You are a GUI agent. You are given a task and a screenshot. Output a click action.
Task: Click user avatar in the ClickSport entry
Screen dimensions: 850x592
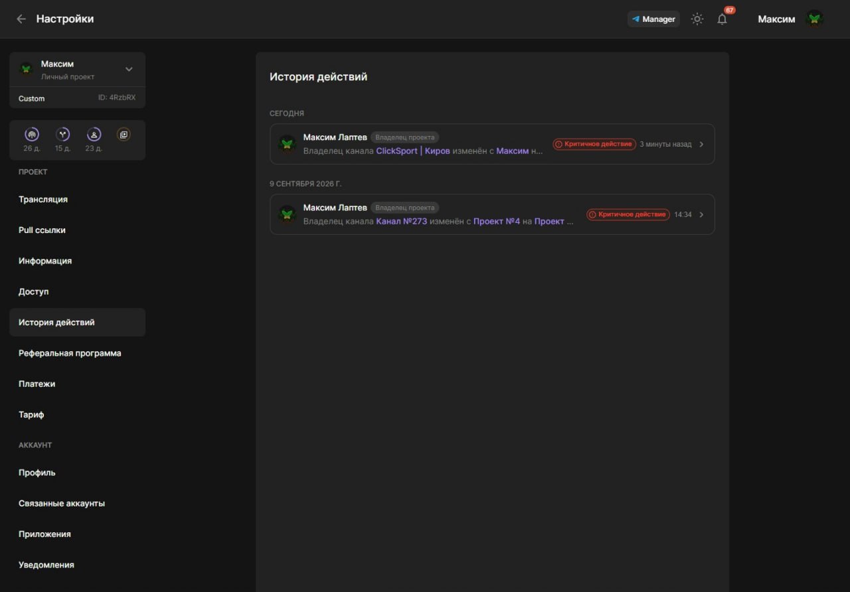pos(287,144)
